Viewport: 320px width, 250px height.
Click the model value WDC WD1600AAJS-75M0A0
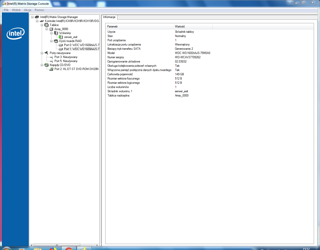pyautogui.click(x=192, y=53)
